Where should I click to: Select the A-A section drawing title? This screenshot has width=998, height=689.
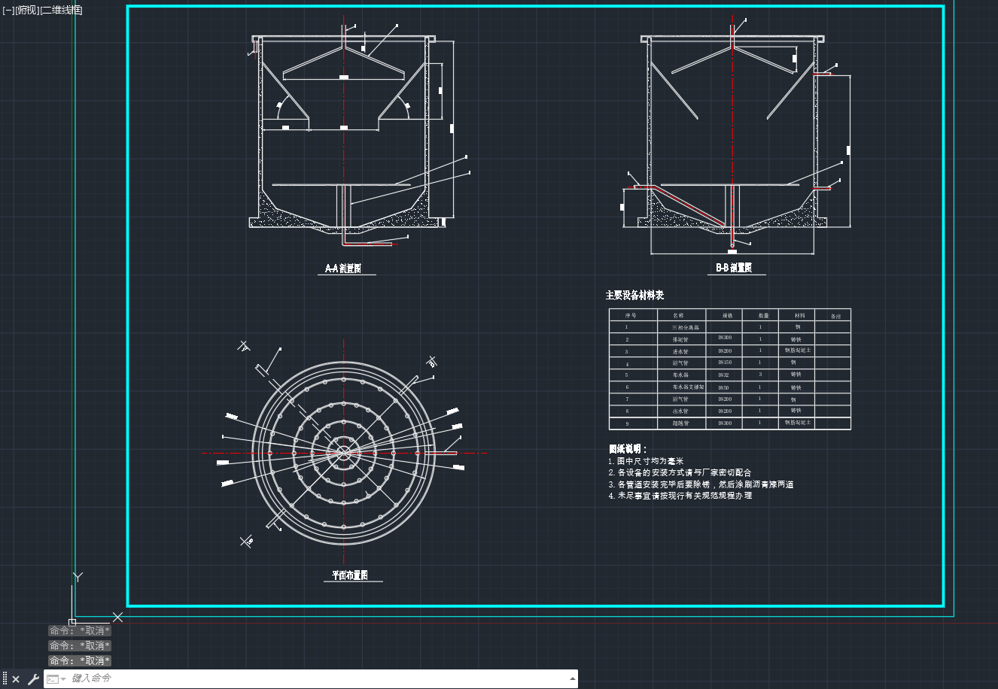click(x=343, y=269)
